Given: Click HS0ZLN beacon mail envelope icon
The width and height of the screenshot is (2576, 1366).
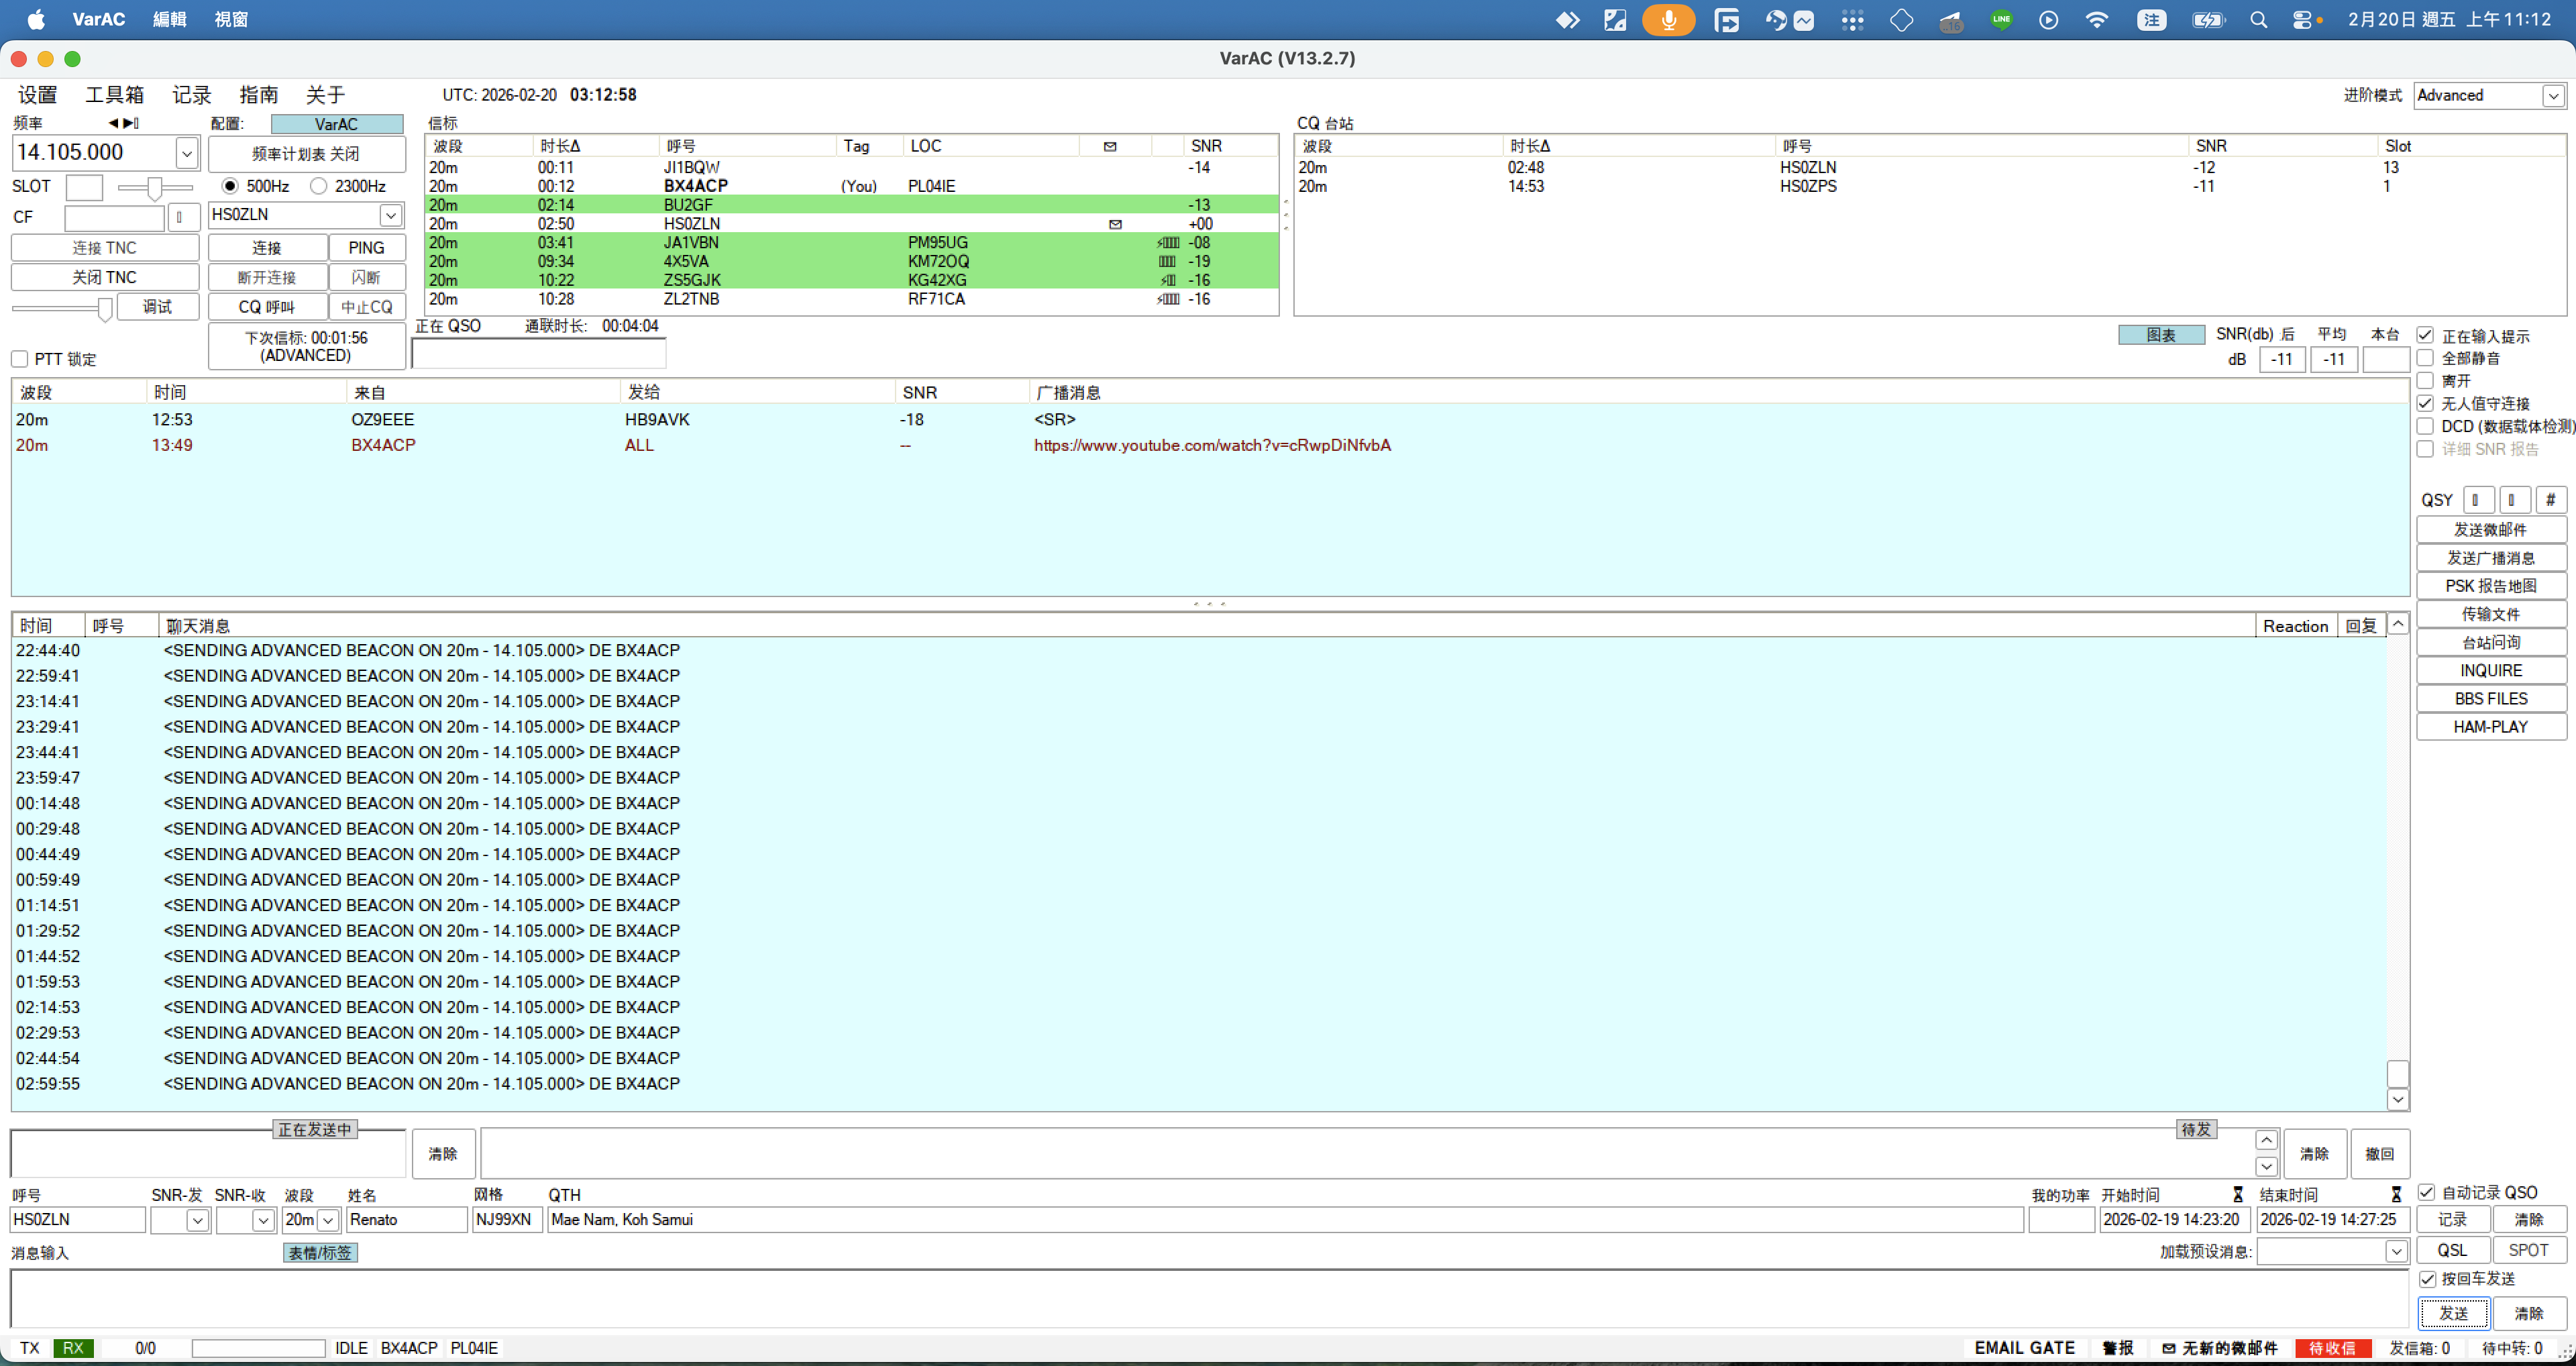Looking at the screenshot, I should pyautogui.click(x=1115, y=224).
